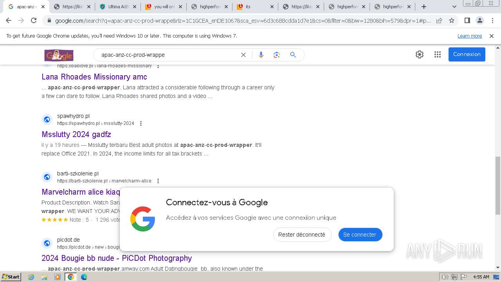Open media player from taskbar
Viewport: 501px width, 282px height.
point(58,277)
